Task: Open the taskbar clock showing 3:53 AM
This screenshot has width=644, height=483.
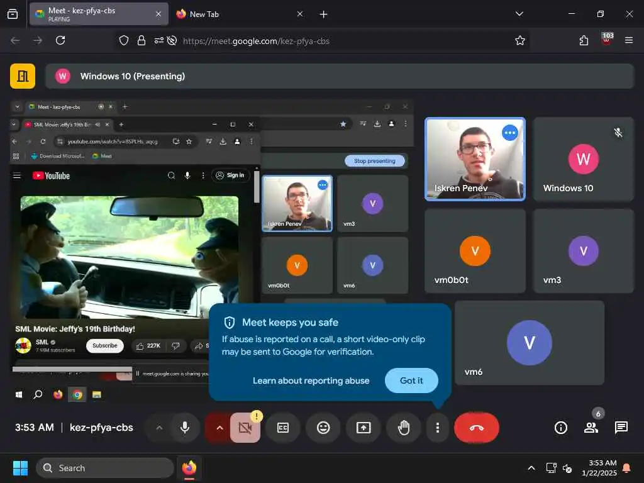Action: click(x=599, y=468)
